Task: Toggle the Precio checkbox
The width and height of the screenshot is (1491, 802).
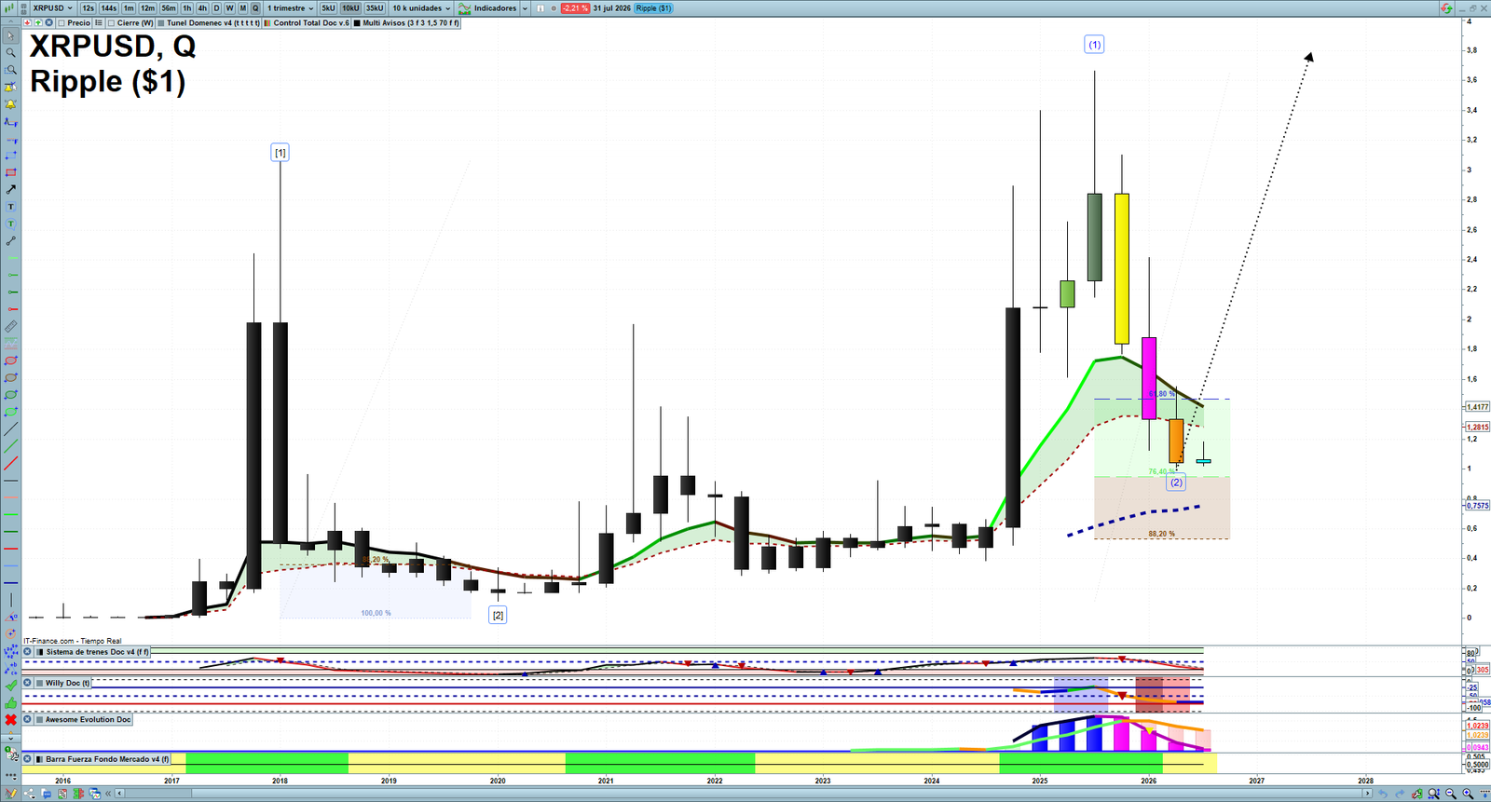Action: pos(62,22)
